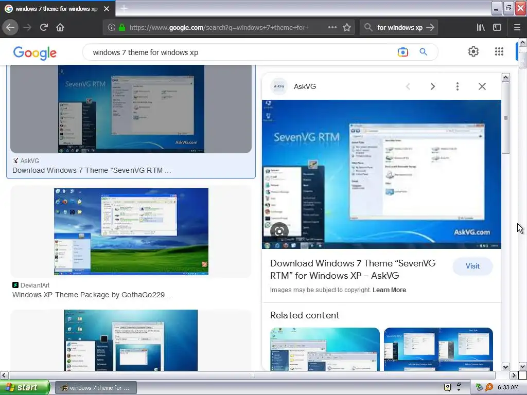Screen dimensions: 527x395
Task: Open the Library bookshelf icon
Action: pyautogui.click(x=481, y=28)
